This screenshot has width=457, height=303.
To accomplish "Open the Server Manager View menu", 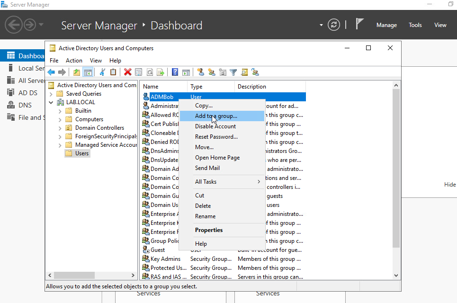I will tap(440, 25).
